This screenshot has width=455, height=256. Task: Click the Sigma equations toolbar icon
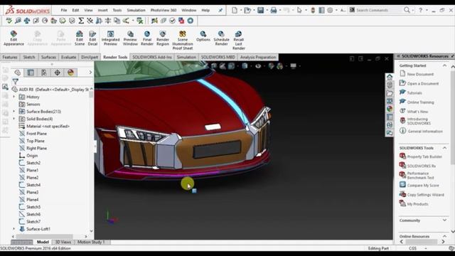point(81,21)
